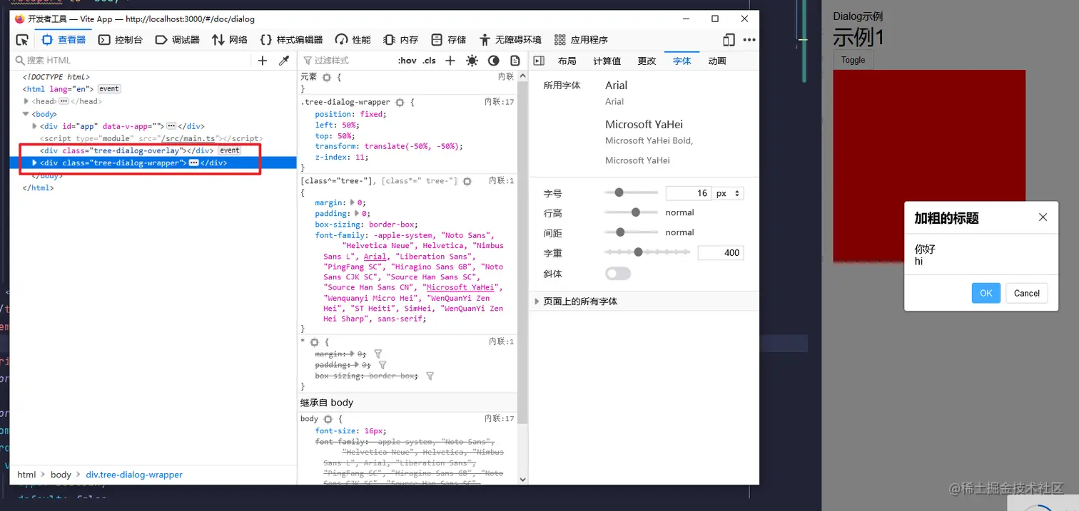Open the 调试器 debugger panel
This screenshot has width=1079, height=511.
pos(178,40)
